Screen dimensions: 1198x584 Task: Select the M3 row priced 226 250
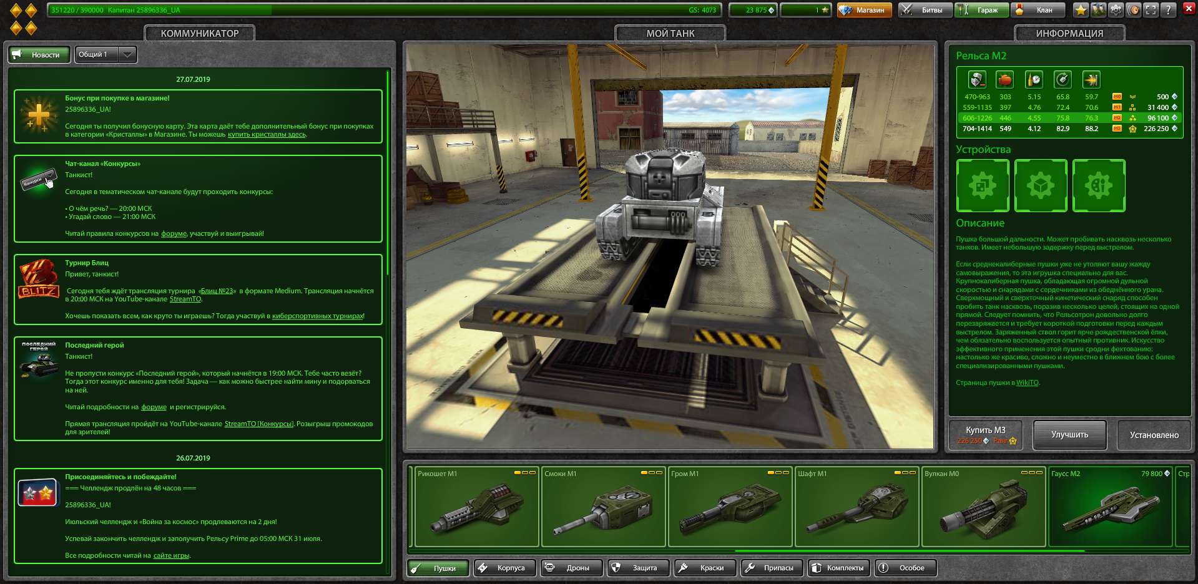(1069, 129)
